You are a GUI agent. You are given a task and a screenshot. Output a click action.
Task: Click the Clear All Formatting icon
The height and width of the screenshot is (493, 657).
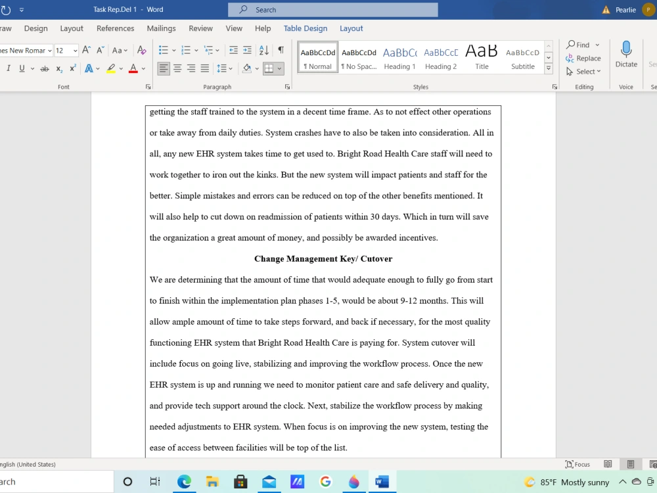[142, 51]
